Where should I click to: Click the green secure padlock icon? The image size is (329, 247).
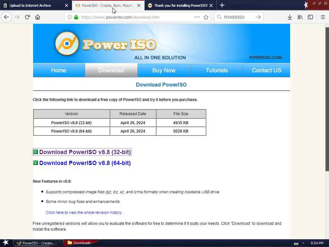point(76,17)
